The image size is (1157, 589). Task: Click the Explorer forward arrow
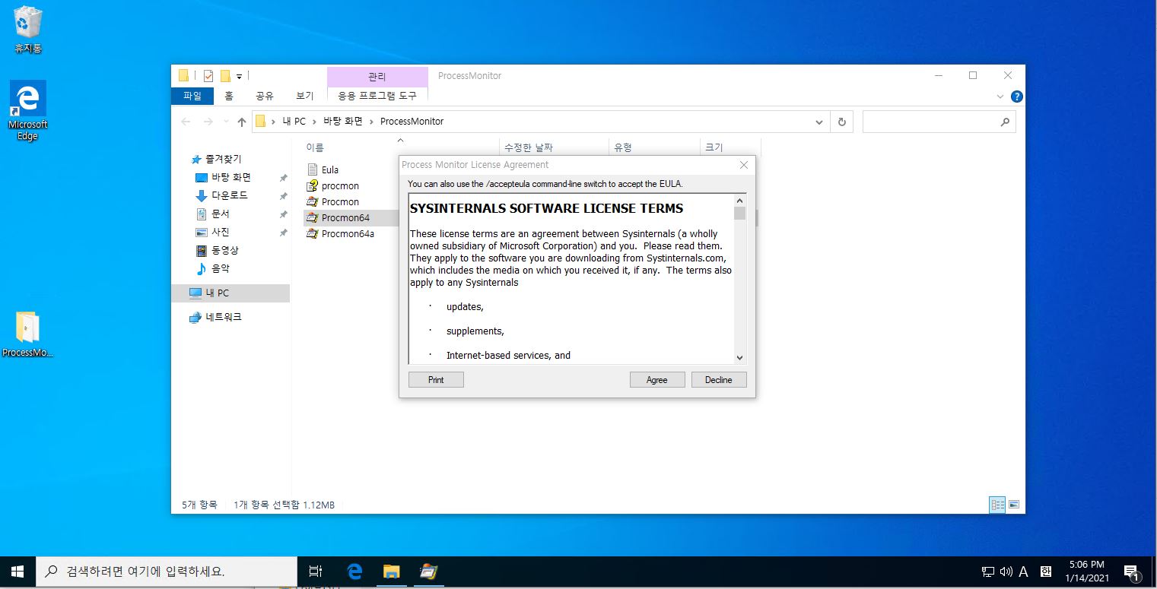tap(208, 122)
